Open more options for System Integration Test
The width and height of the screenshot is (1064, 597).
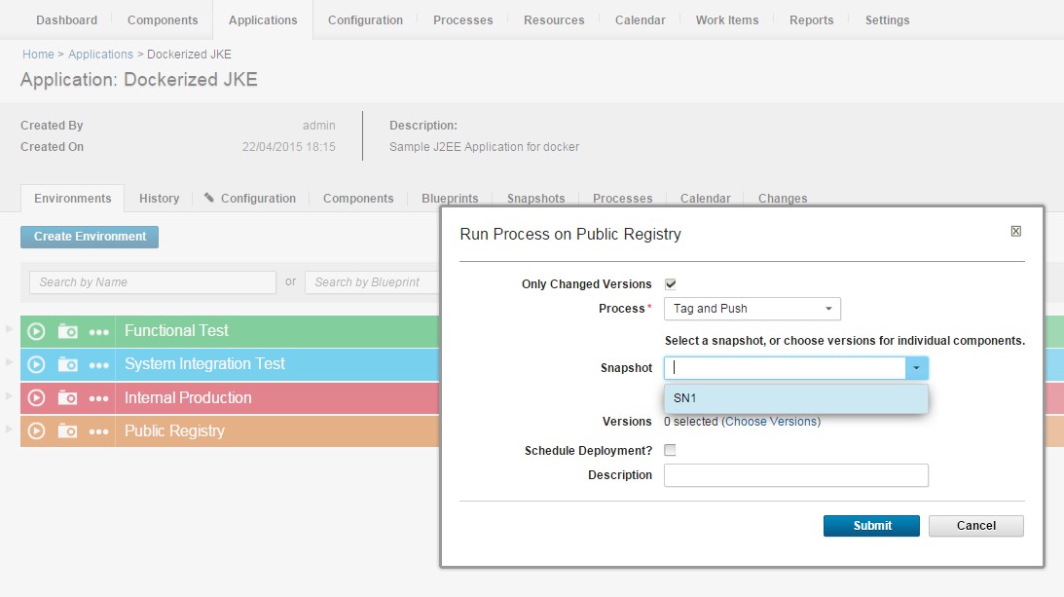pyautogui.click(x=99, y=365)
